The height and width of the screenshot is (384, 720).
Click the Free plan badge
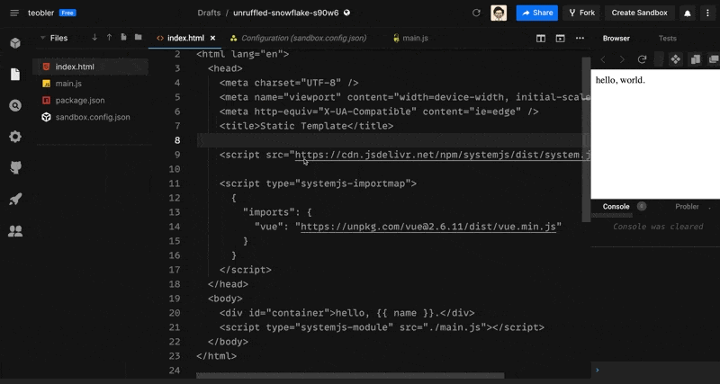(x=67, y=13)
